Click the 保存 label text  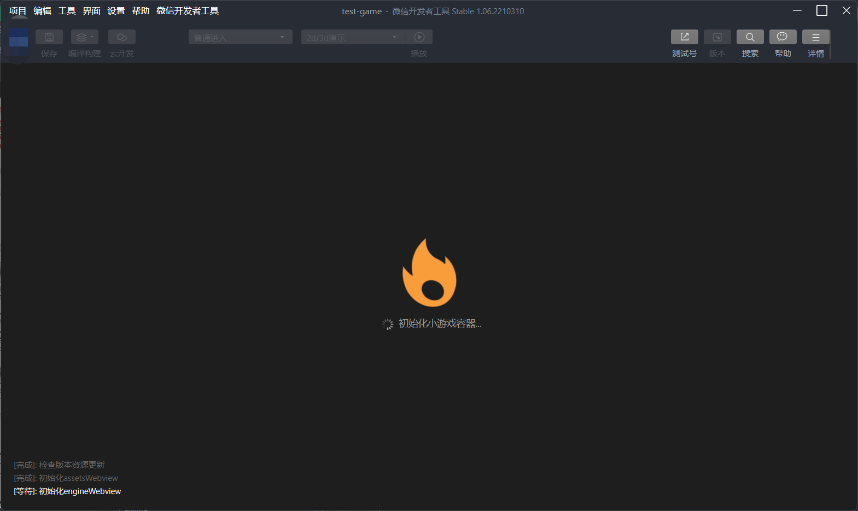49,54
